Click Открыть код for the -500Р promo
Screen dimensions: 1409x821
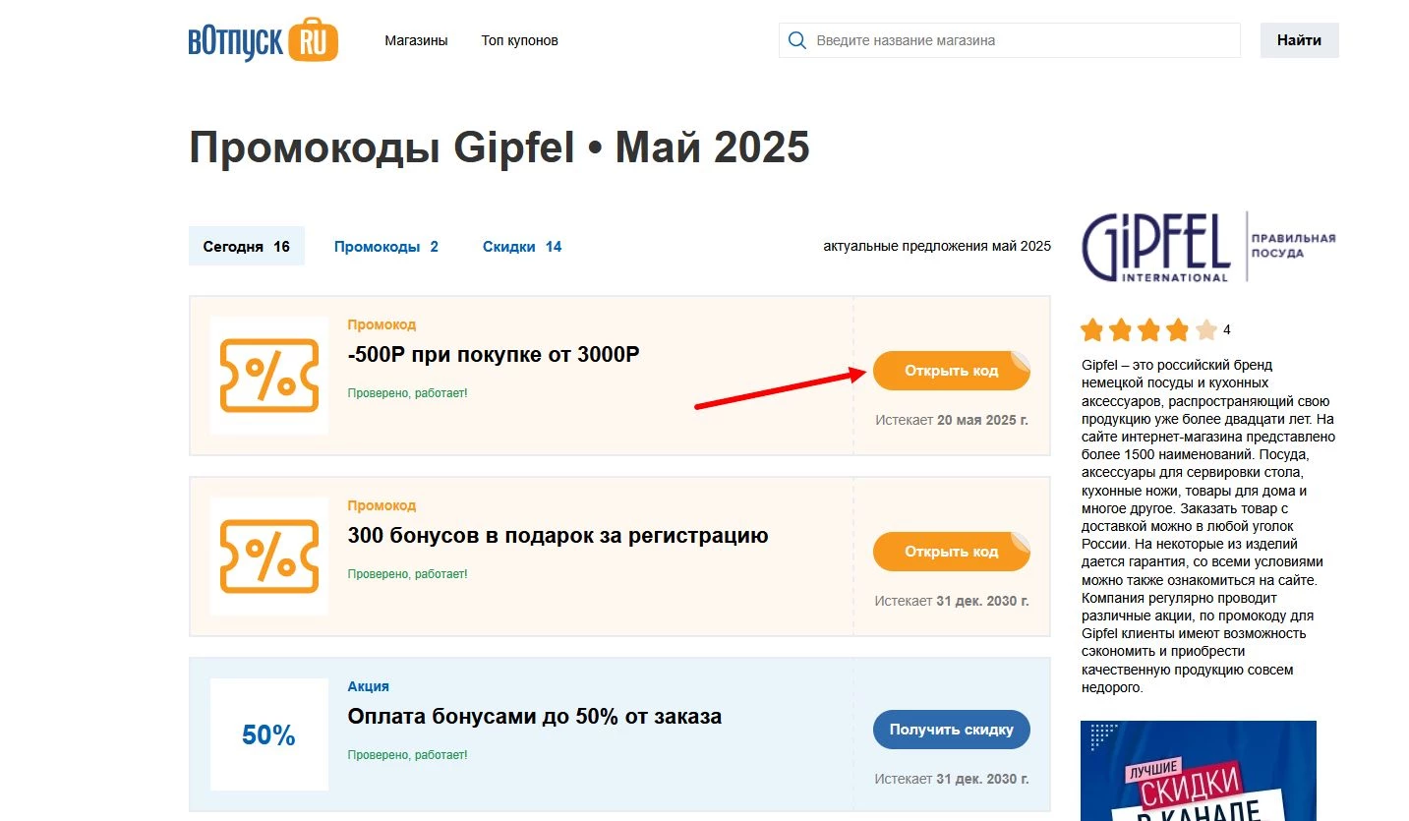[x=950, y=371]
